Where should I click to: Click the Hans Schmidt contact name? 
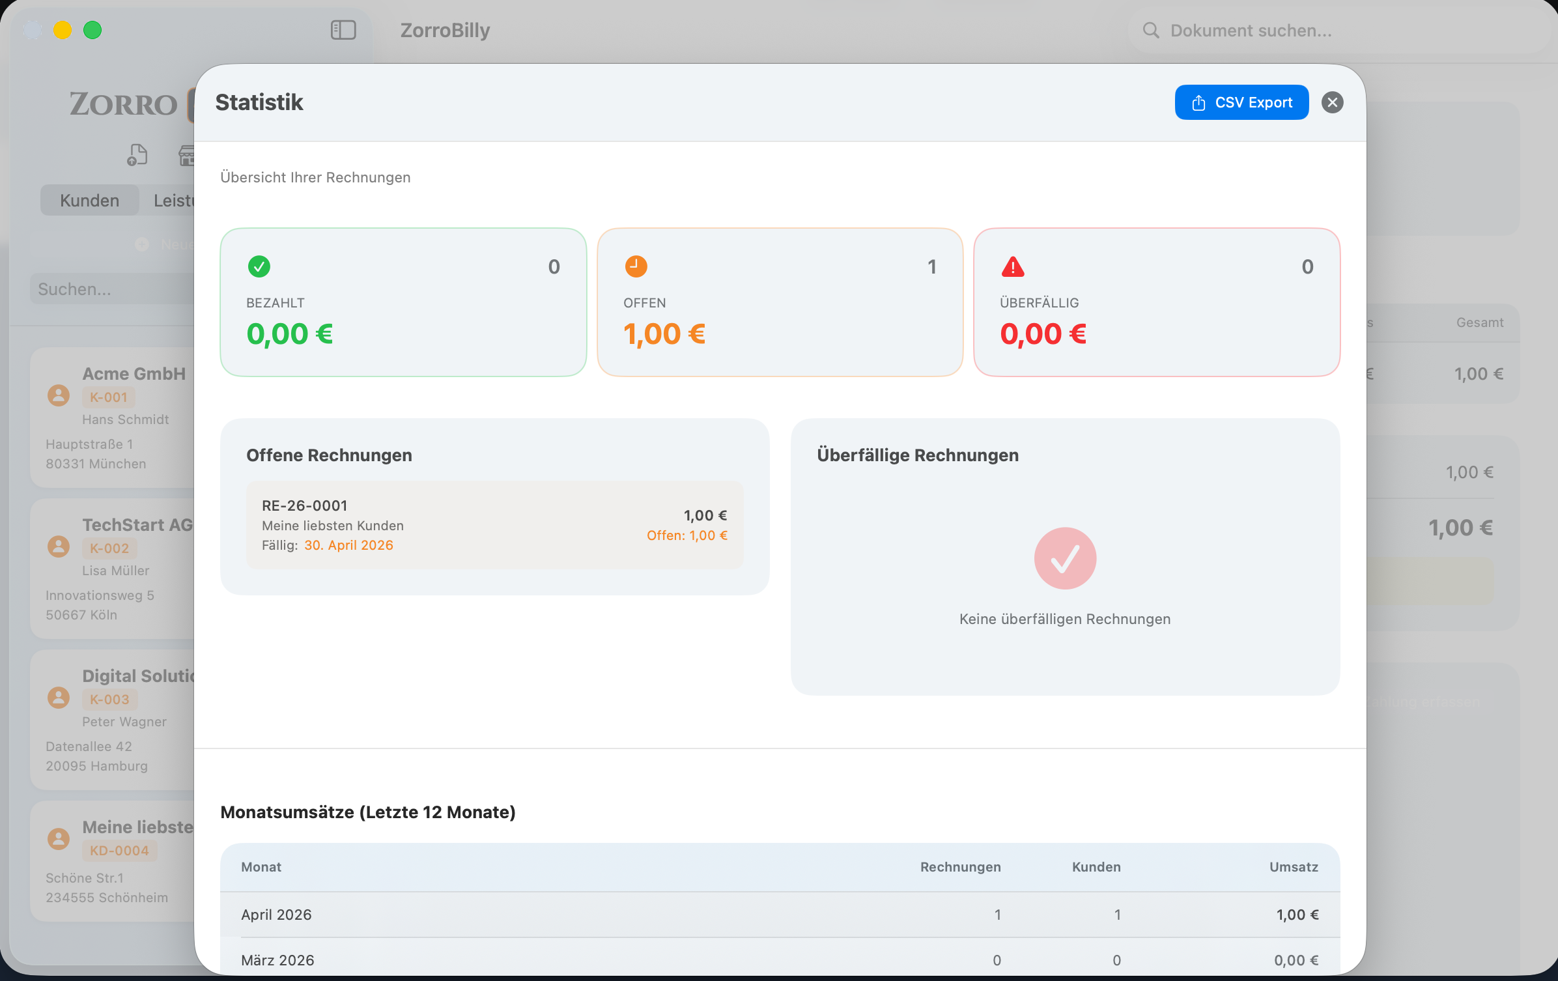(125, 419)
